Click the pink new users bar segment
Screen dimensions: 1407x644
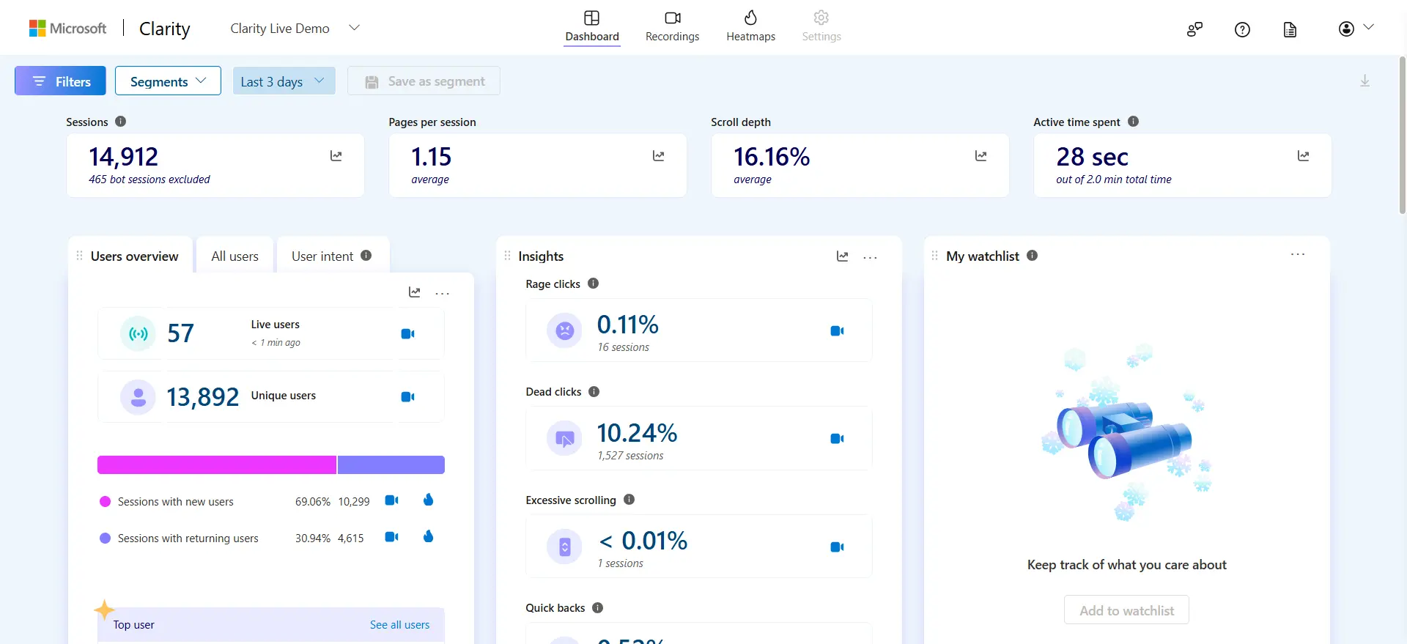click(217, 465)
